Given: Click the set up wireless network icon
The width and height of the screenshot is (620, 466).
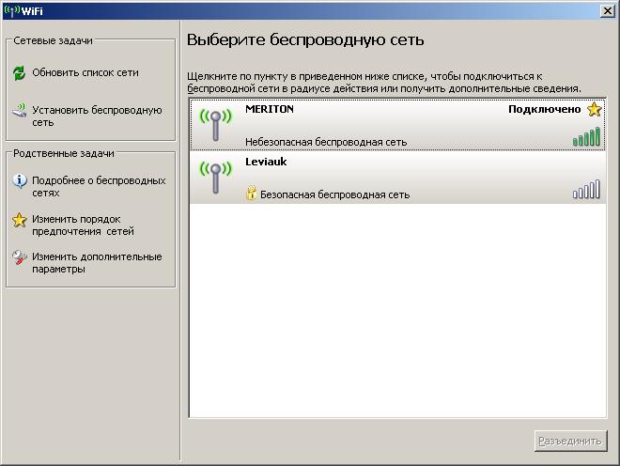Looking at the screenshot, I should [20, 110].
